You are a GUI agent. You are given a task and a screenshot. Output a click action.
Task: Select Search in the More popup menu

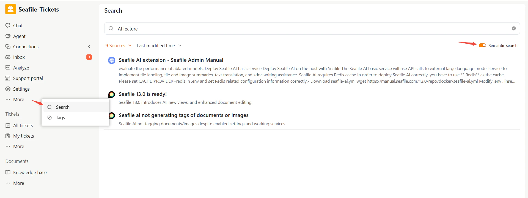(76, 107)
